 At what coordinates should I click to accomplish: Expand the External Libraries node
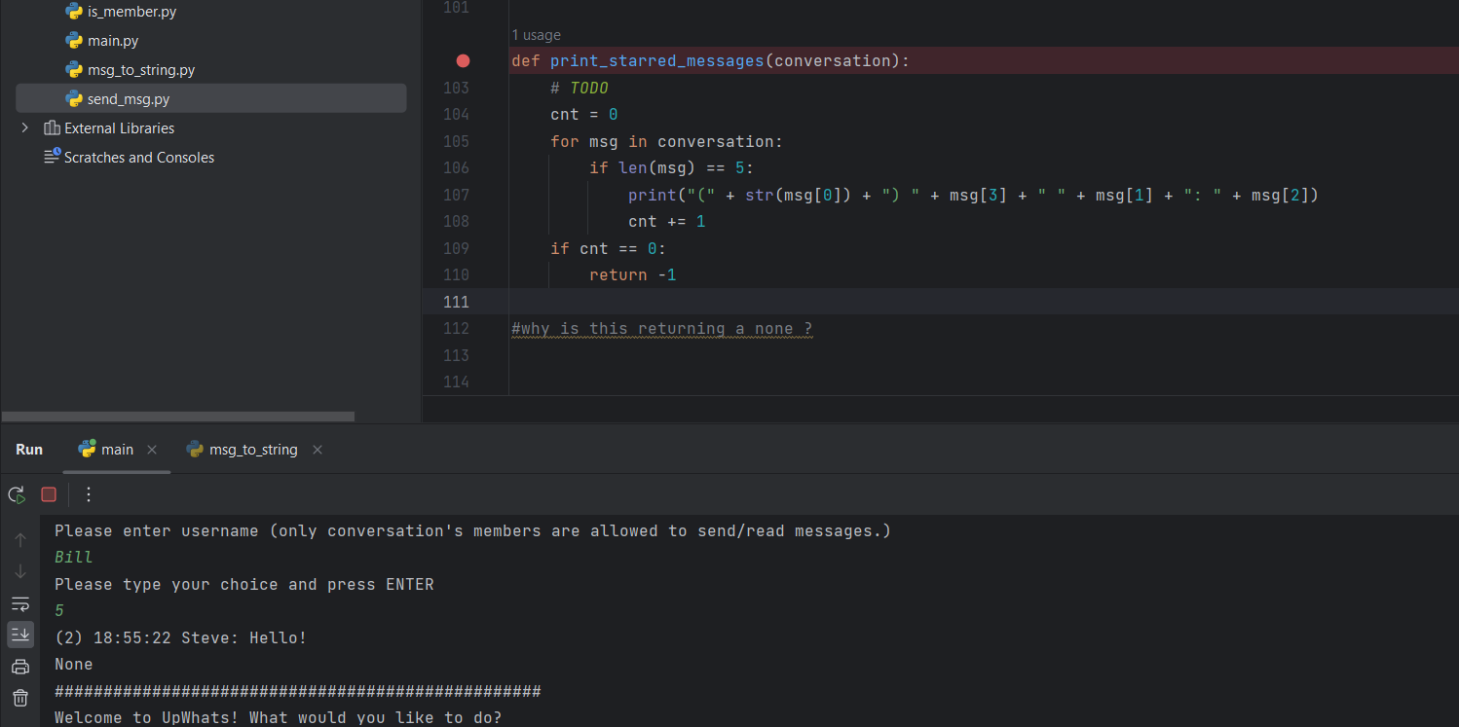25,127
